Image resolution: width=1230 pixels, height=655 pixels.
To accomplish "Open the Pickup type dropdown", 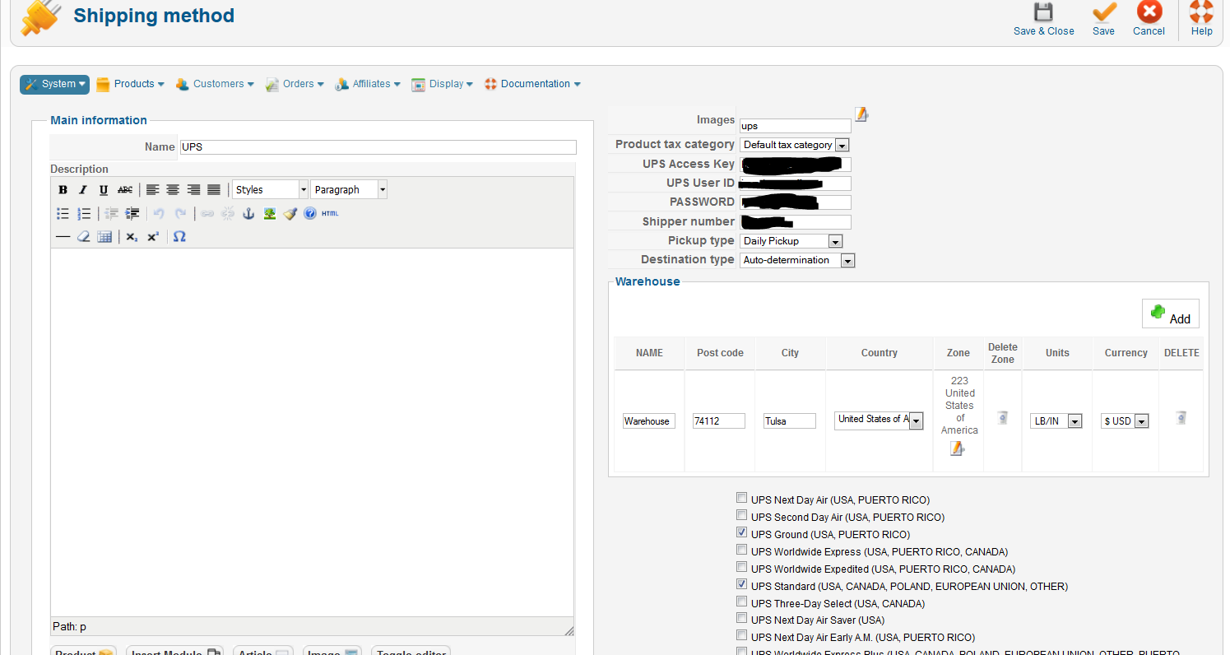I will click(x=791, y=241).
